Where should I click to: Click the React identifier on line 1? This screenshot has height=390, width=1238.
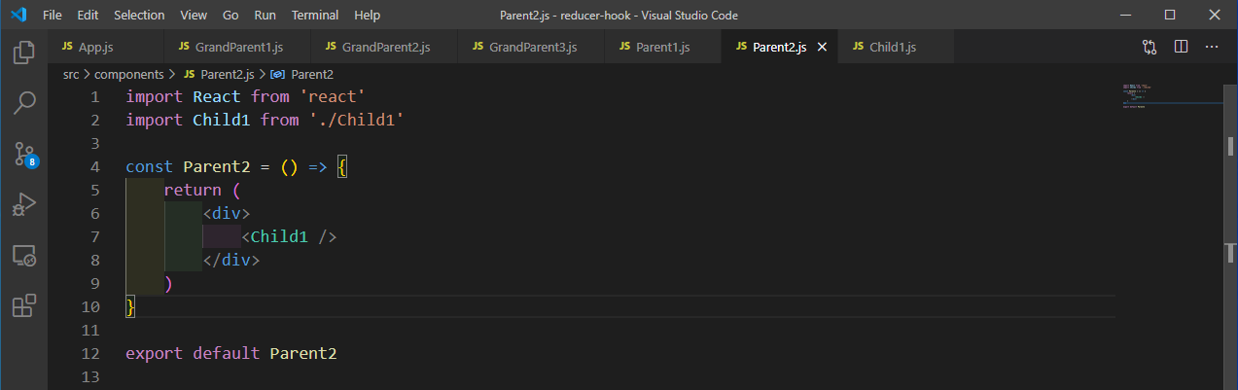(217, 97)
